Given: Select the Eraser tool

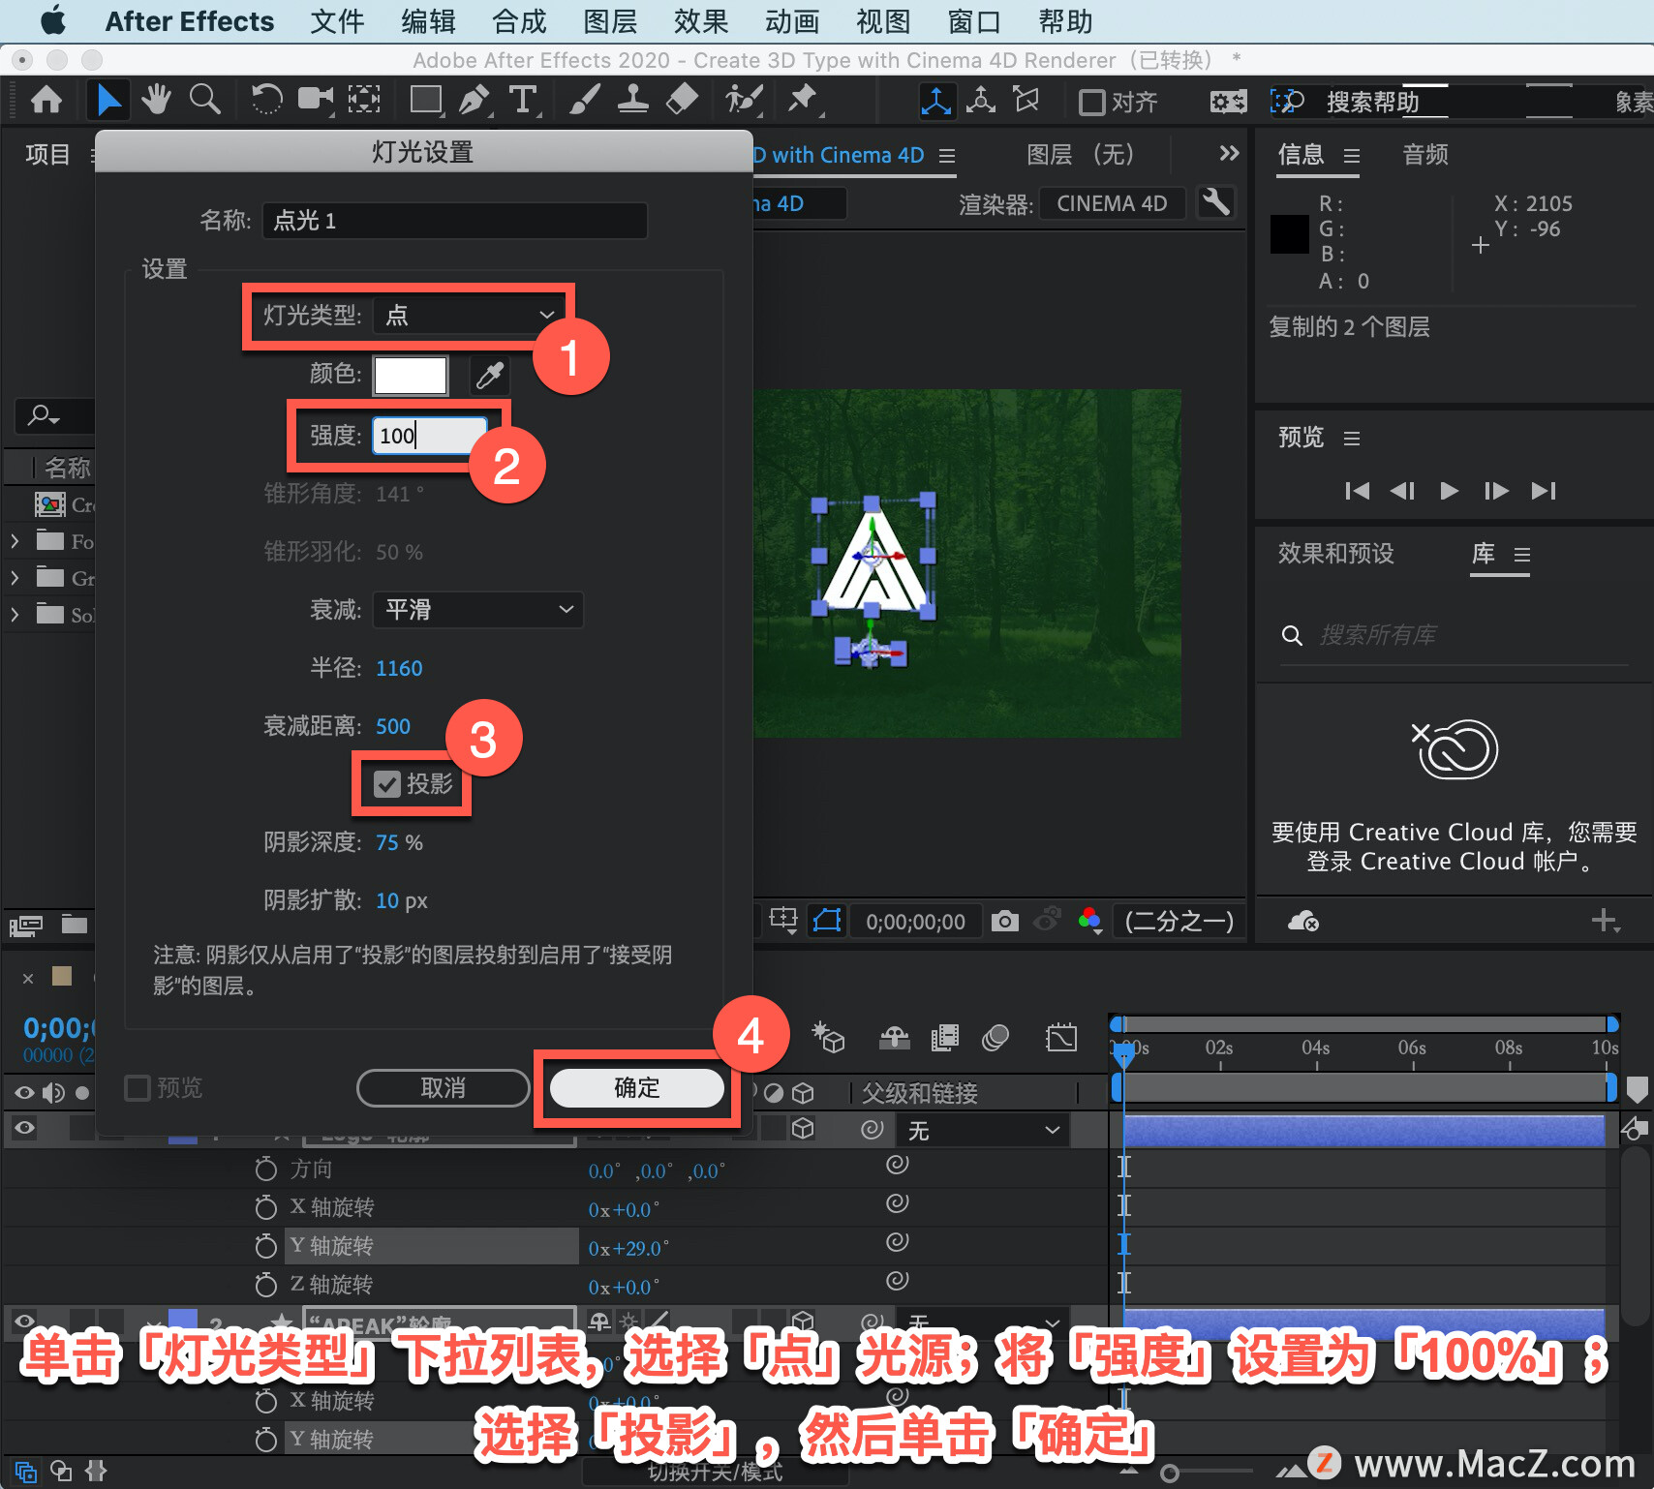Looking at the screenshot, I should pyautogui.click(x=683, y=100).
